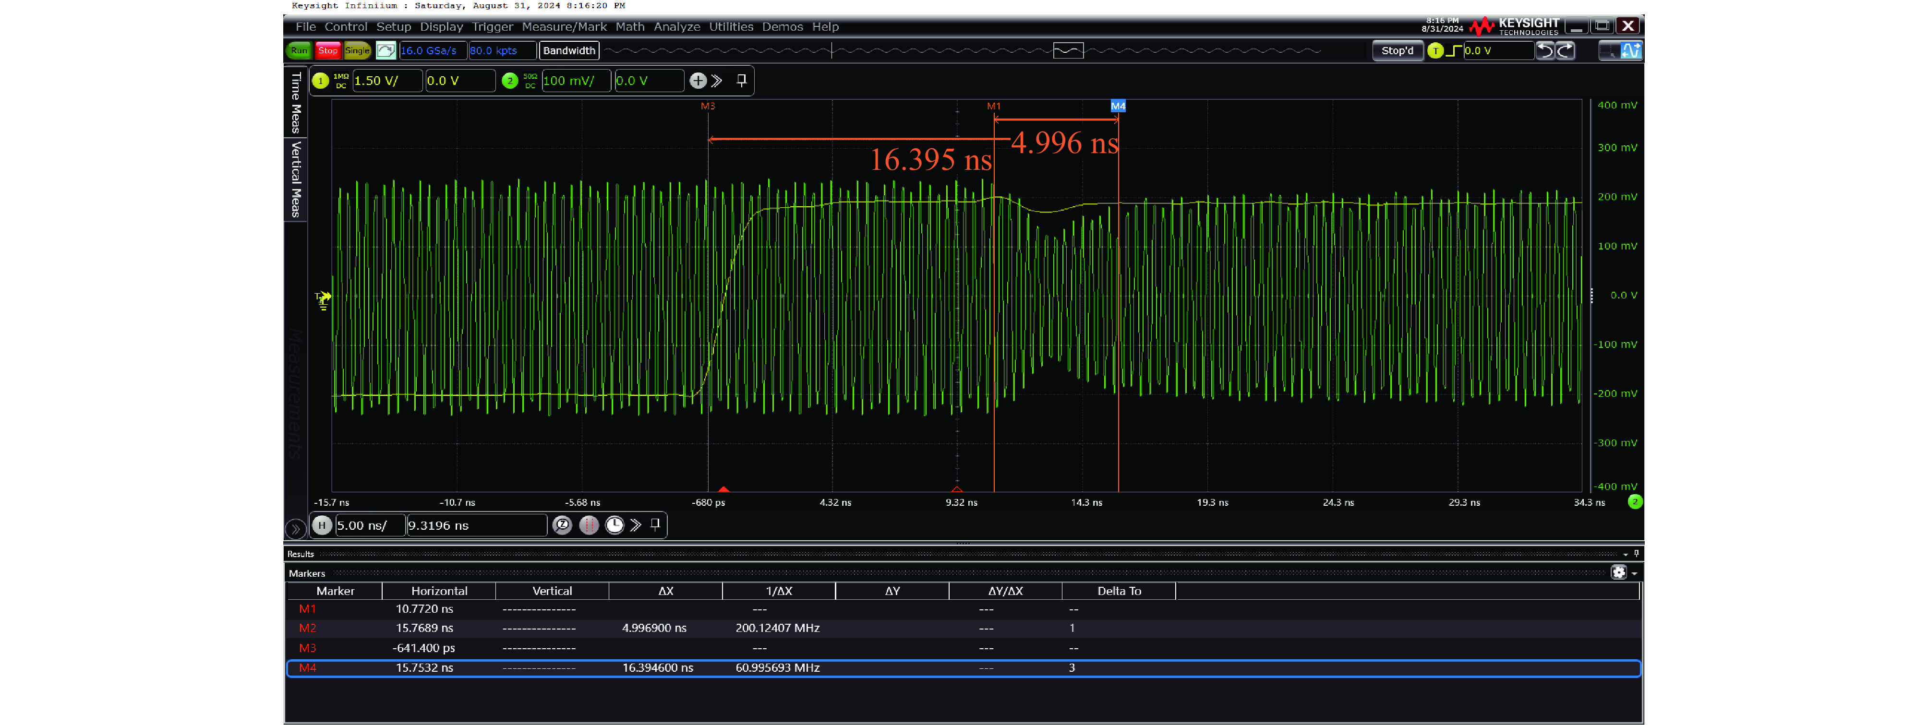Select the highlighted M4 marker label
Screen dimensions: 1928x725
tap(1118, 106)
